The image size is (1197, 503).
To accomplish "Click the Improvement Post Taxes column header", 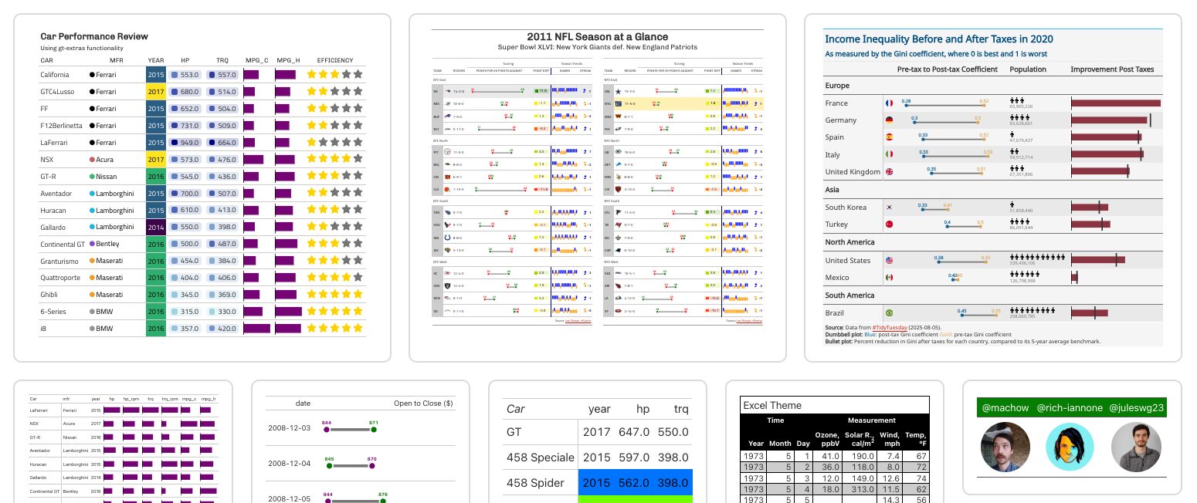I will click(x=1112, y=69).
